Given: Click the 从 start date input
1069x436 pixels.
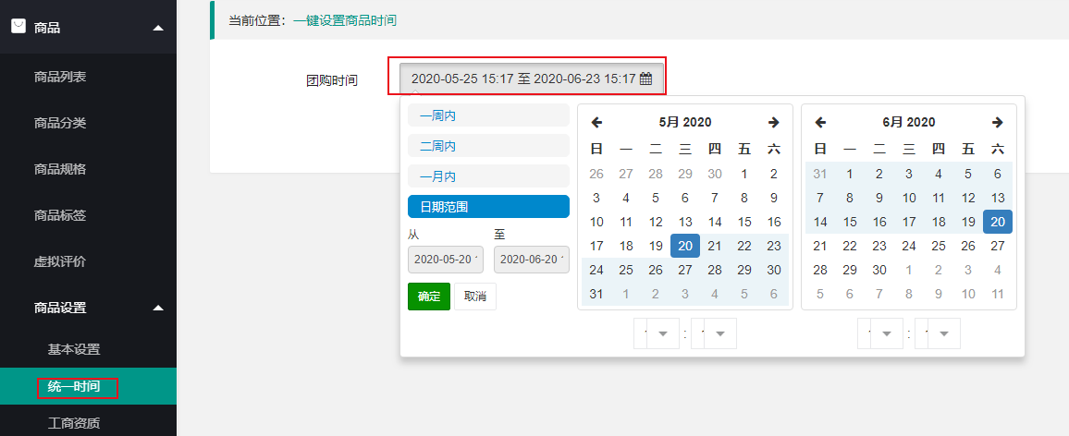Looking at the screenshot, I should pos(445,260).
